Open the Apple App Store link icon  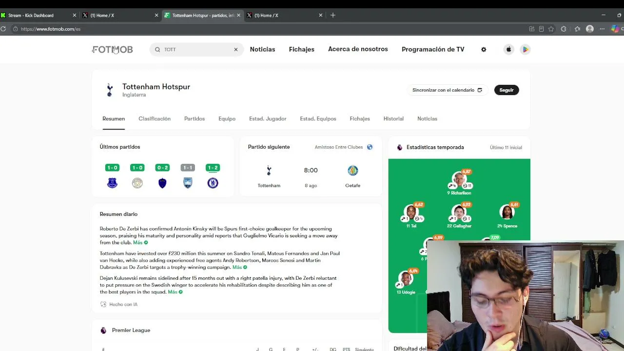(508, 49)
